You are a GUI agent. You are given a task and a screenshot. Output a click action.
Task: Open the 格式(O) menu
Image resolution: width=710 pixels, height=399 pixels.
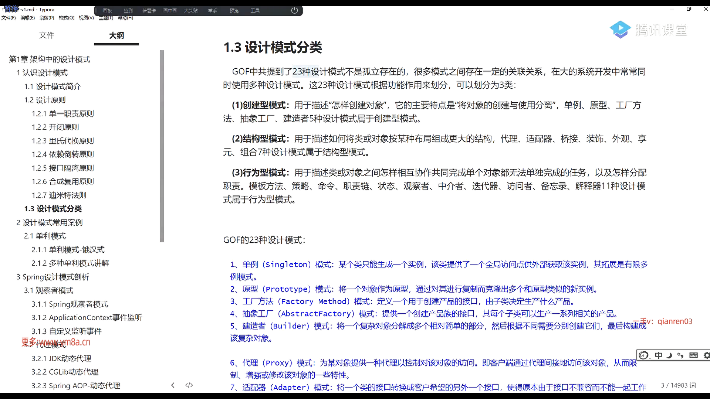(67, 18)
